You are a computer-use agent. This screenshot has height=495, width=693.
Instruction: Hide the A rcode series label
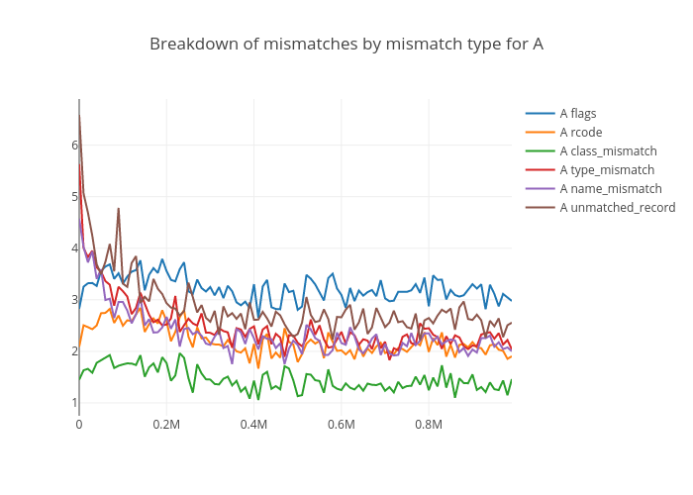[x=580, y=133]
